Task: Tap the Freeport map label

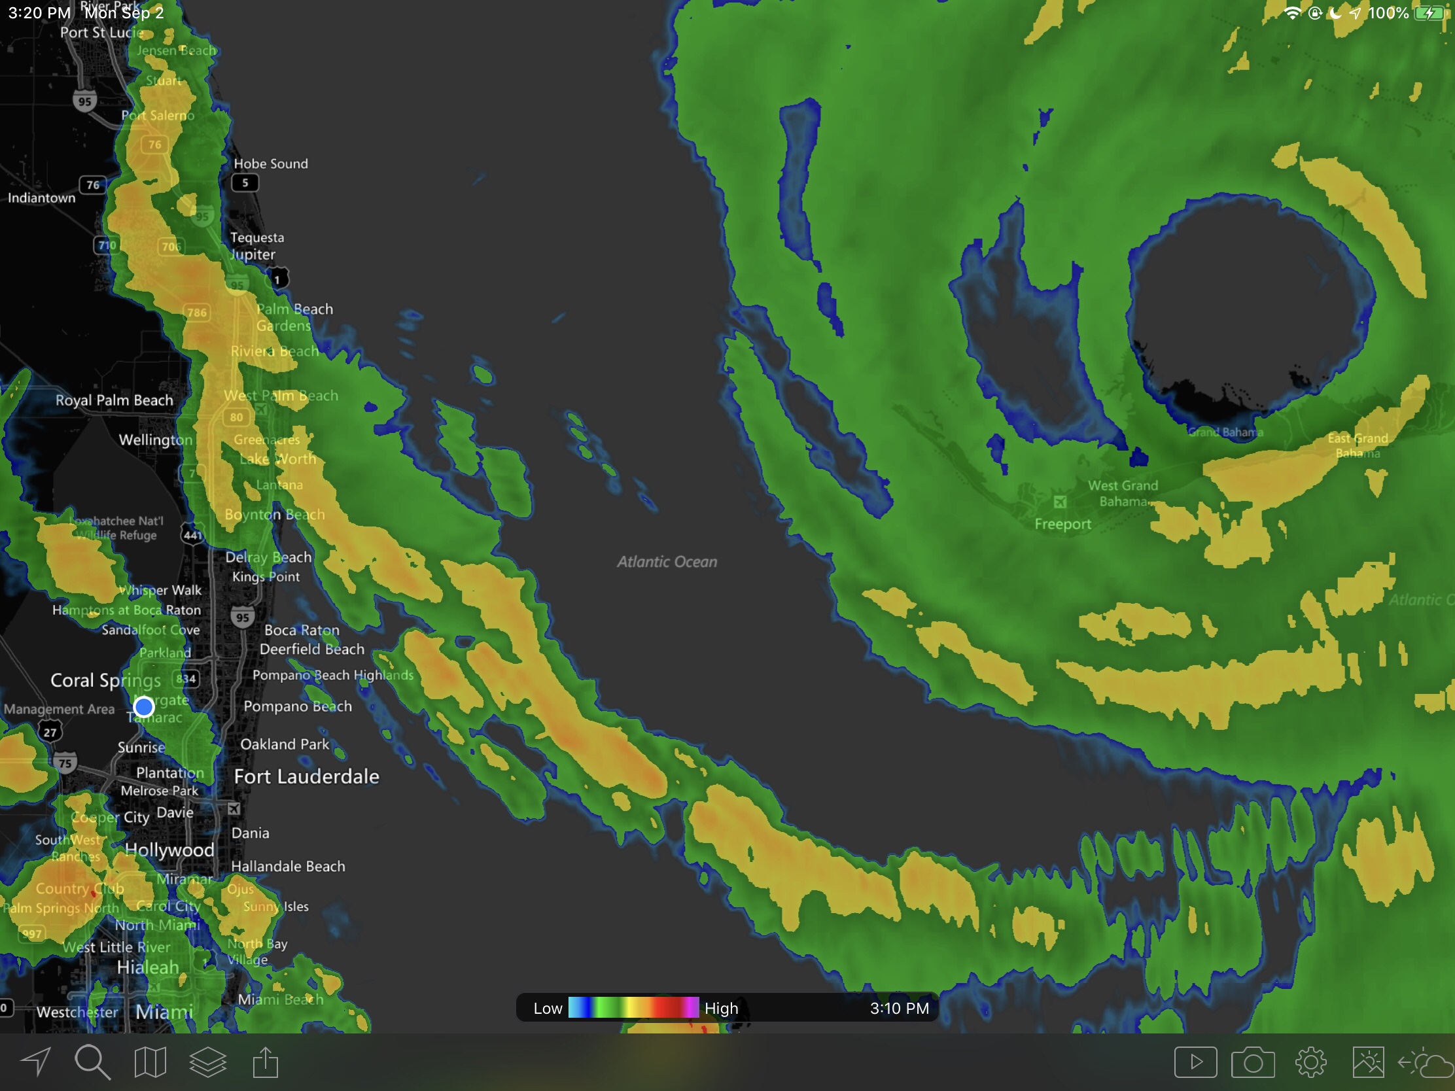Action: pyautogui.click(x=1062, y=524)
